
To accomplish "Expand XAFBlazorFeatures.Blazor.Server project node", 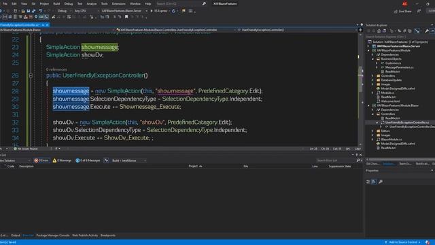I will 368,46.
